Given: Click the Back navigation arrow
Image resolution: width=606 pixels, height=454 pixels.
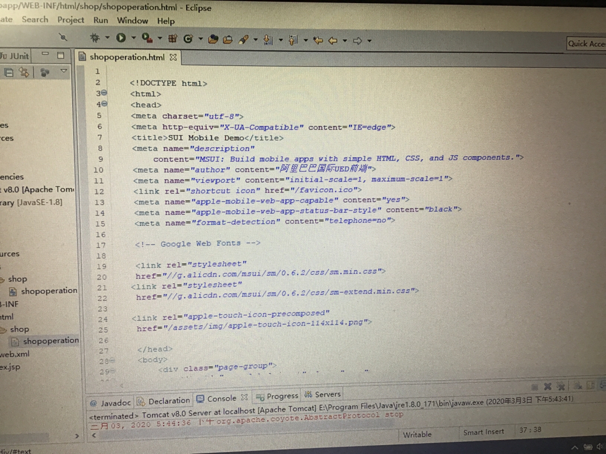Looking at the screenshot, I should tap(333, 40).
